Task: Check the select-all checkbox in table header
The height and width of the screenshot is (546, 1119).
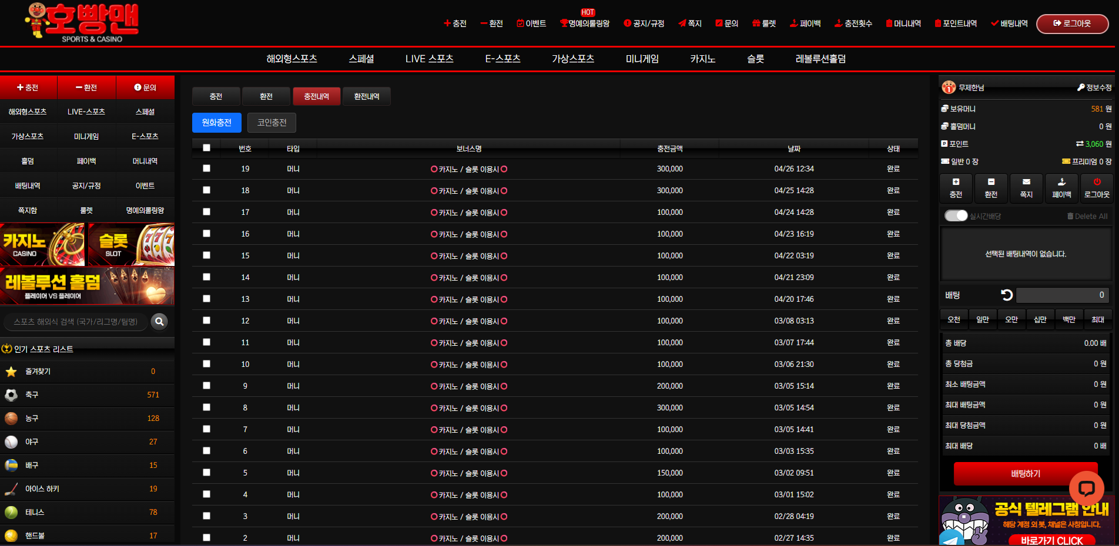Action: point(206,148)
